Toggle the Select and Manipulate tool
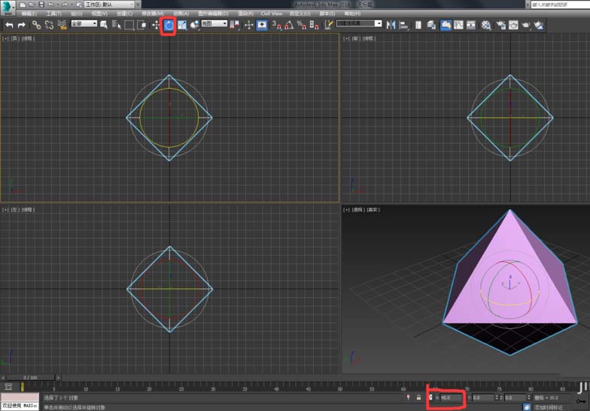The height and width of the screenshot is (411, 590). [248, 26]
